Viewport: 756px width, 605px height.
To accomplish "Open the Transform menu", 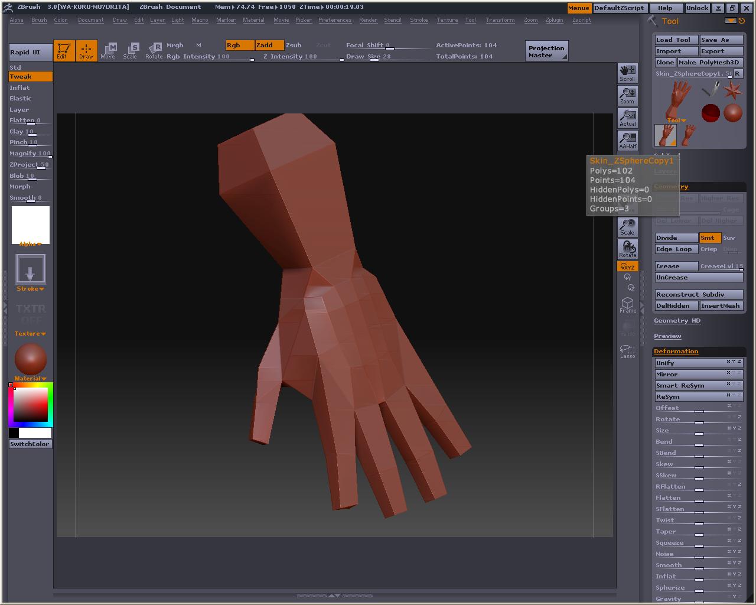I will pos(500,20).
